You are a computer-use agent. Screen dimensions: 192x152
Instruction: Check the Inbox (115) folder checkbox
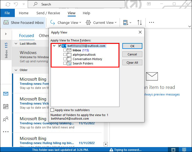(x=65, y=50)
